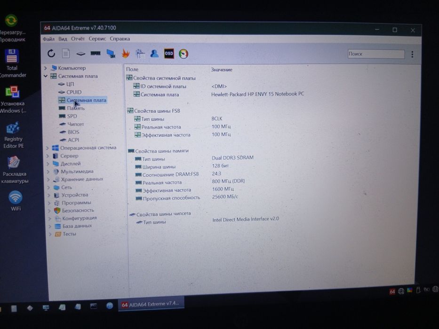Open the Файл menu
Viewport: 439px width, 329px height.
tap(48, 39)
